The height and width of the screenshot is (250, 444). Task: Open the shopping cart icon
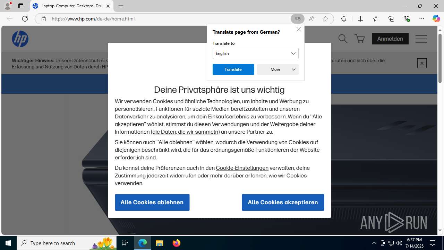[x=360, y=39]
